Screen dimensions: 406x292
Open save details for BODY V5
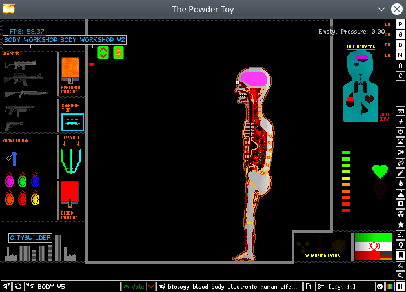click(72, 287)
